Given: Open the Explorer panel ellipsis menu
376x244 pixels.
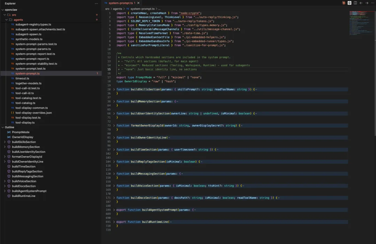Looking at the screenshot, I should point(96,3).
